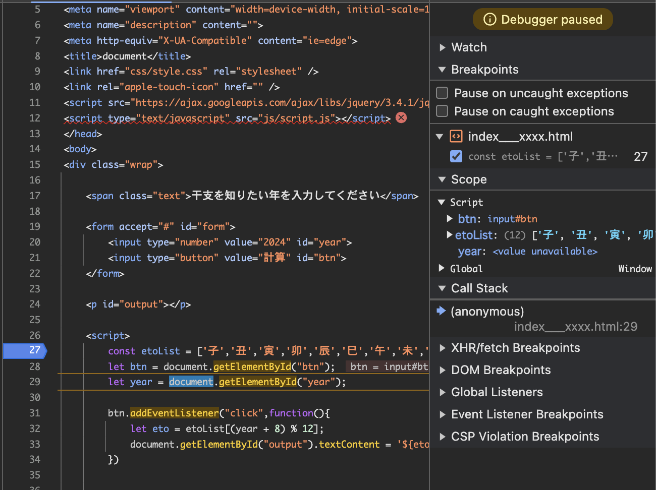The image size is (656, 490).
Task: Collapse the Breakpoints section
Action: pos(443,70)
